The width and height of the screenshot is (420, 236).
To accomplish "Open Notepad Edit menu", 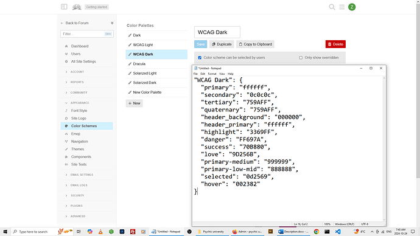I will 203,74.
